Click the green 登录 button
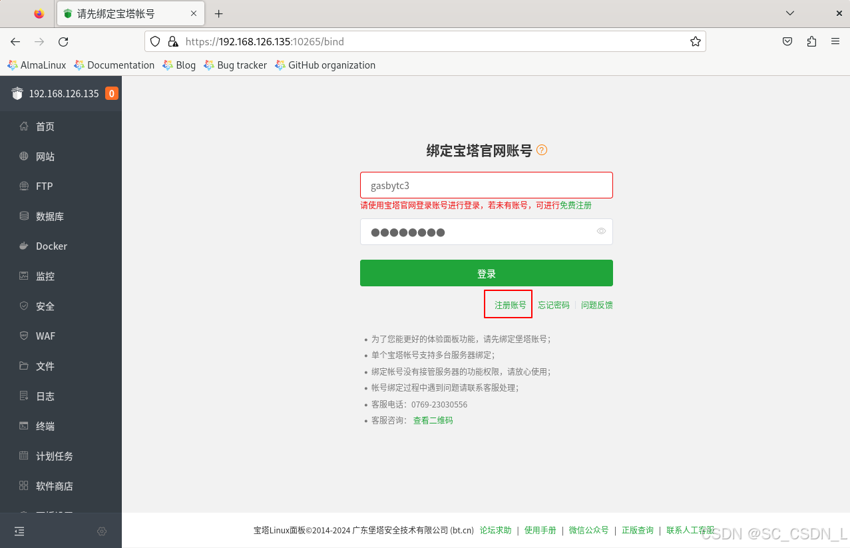Screen dimensions: 850x548 coord(487,273)
